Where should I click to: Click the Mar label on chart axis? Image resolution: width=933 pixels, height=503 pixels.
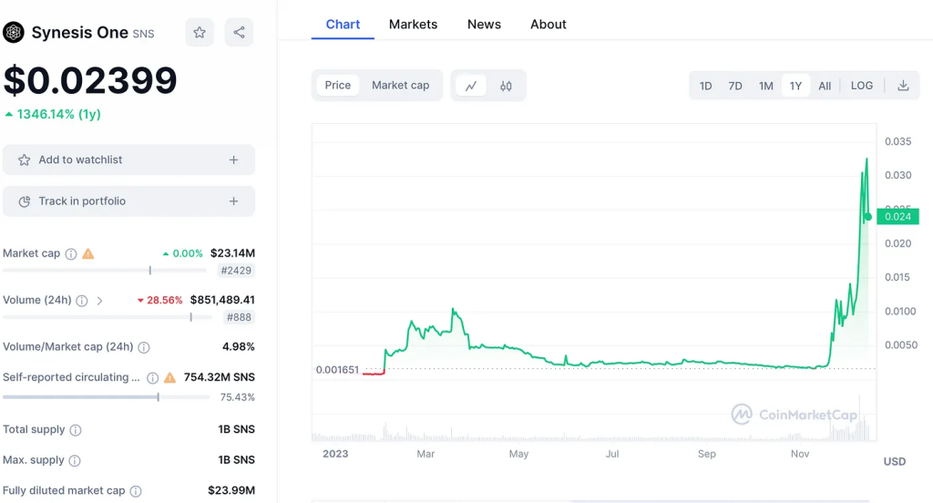click(x=425, y=454)
